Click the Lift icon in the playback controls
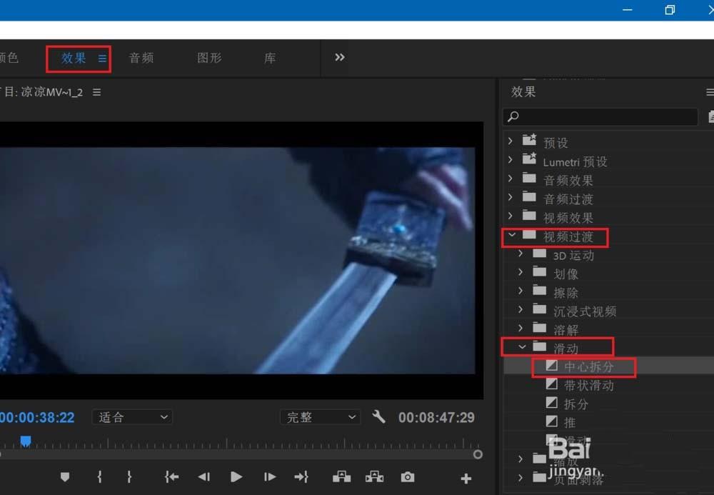Image resolution: width=714 pixels, height=495 pixels. (341, 478)
